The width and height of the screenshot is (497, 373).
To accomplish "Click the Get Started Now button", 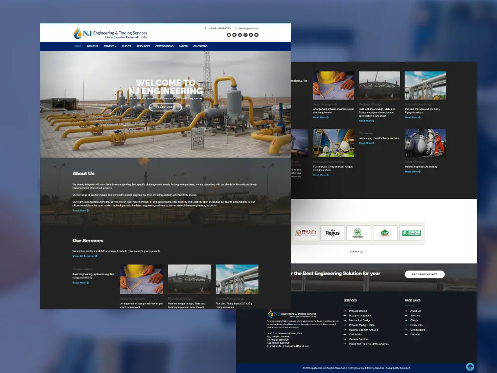I will pyautogui.click(x=424, y=274).
